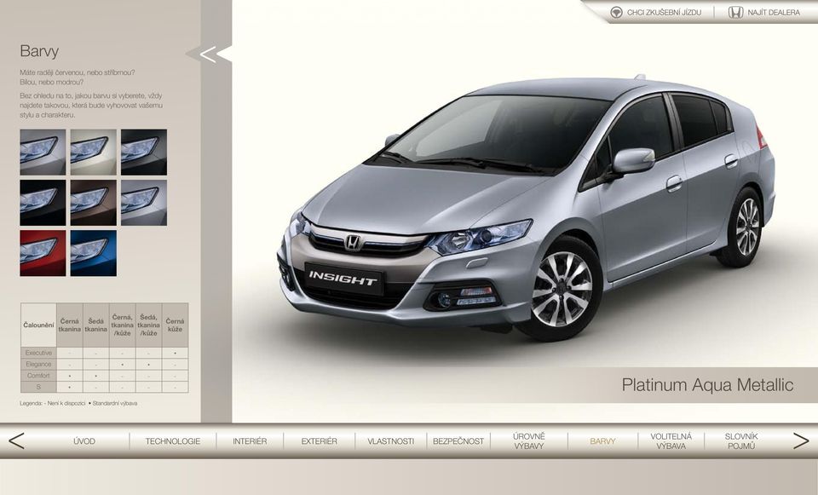Click the Čalounění table header
The height and width of the screenshot is (495, 818).
point(38,325)
